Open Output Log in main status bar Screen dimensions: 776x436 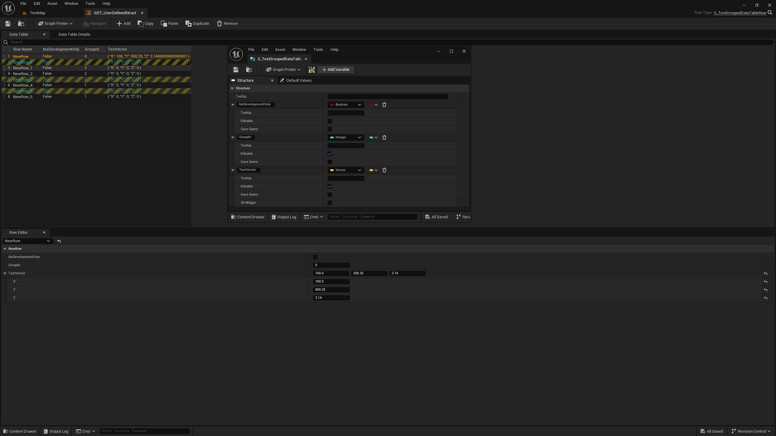click(x=56, y=431)
